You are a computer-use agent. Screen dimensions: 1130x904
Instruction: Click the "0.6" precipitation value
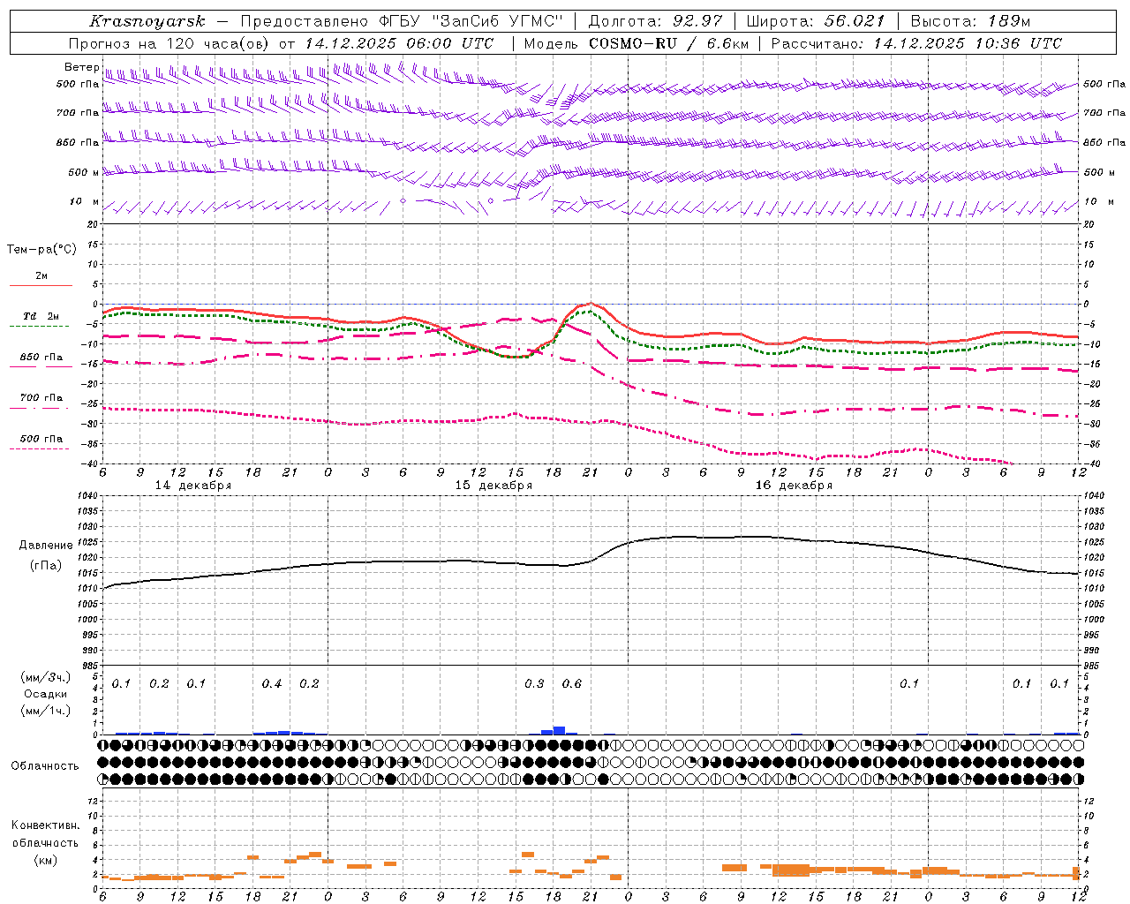572,684
